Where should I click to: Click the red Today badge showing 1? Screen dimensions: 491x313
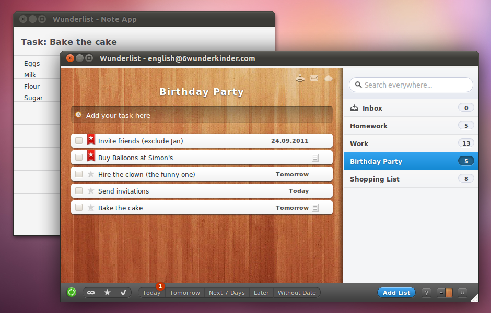[x=160, y=286]
